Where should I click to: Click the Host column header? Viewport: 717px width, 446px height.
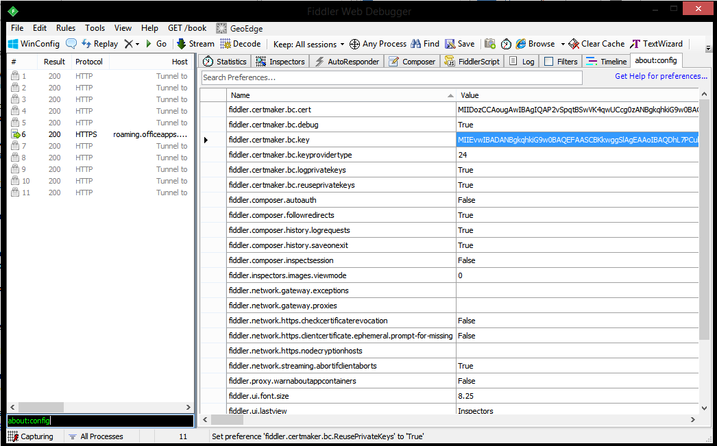coord(150,61)
